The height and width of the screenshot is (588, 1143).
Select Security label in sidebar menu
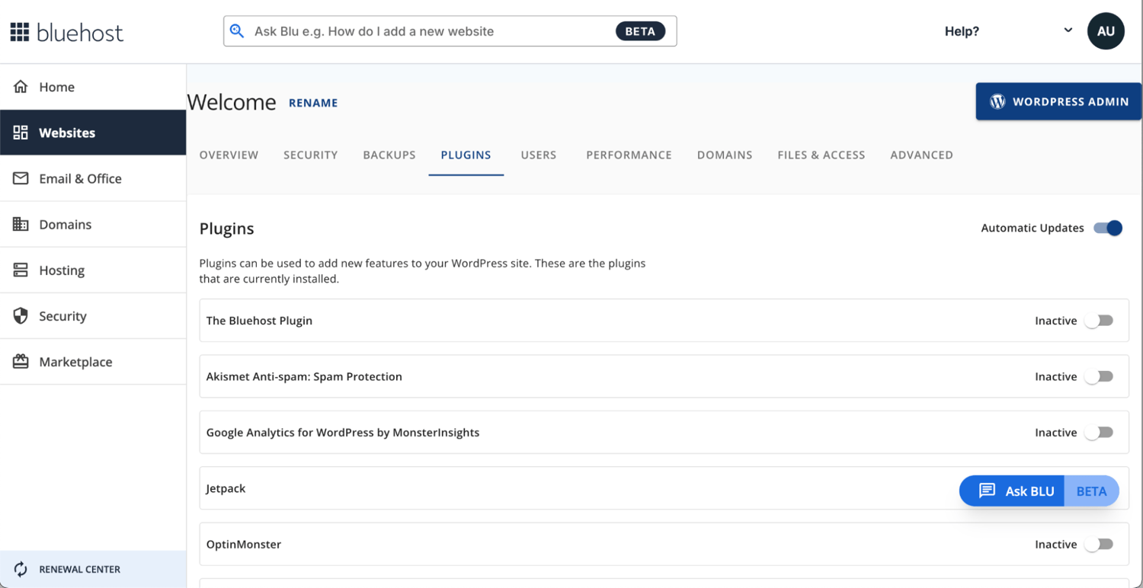coord(62,316)
